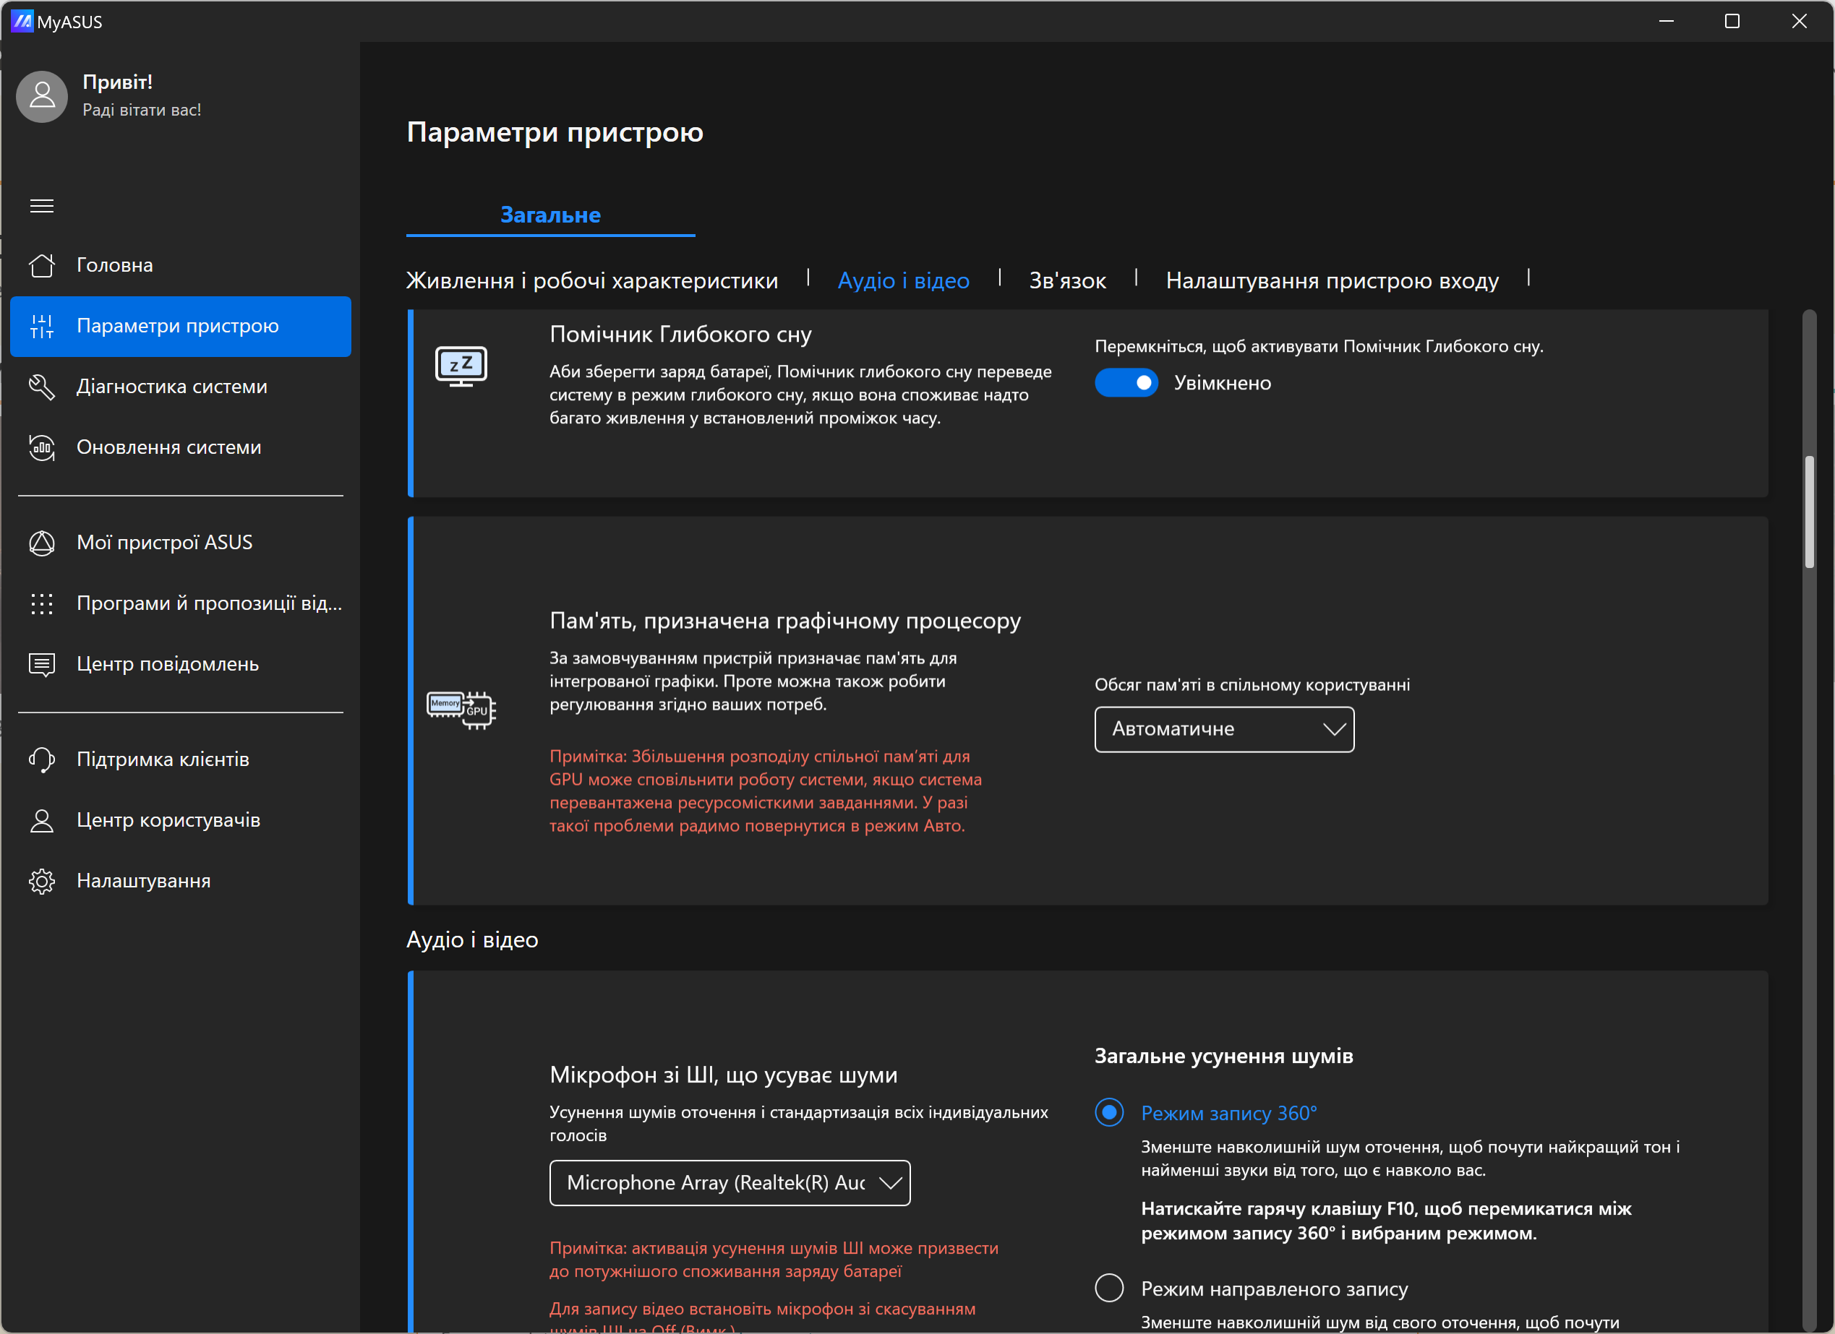1835x1334 pixels.
Task: Select Режим направленого запису radio button
Action: pyautogui.click(x=1109, y=1288)
